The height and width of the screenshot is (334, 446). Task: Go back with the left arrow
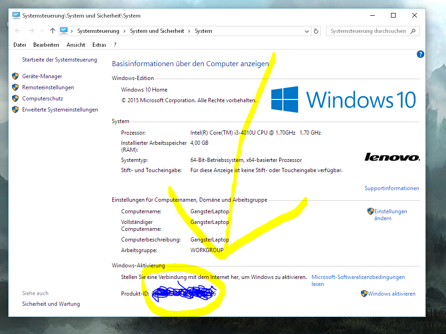click(x=18, y=31)
